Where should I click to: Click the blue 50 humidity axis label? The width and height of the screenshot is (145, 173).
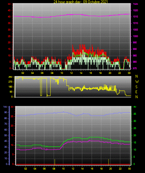coord(6,135)
